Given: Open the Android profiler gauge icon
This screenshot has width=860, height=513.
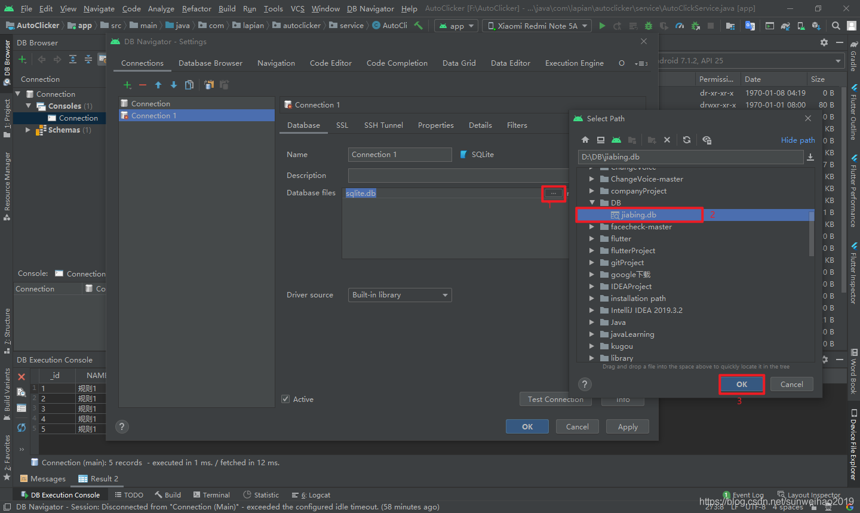Looking at the screenshot, I should point(680,26).
